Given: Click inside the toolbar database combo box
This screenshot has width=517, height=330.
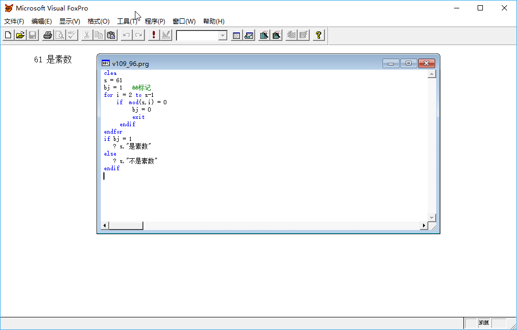Looking at the screenshot, I should 197,35.
